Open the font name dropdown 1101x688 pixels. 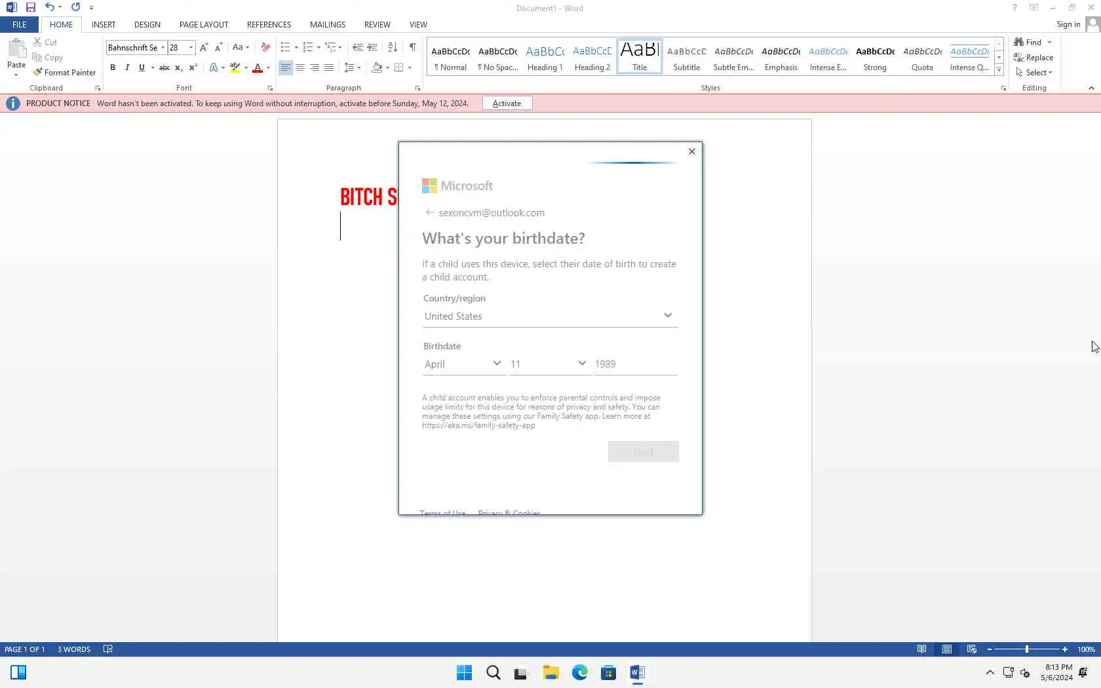(163, 47)
